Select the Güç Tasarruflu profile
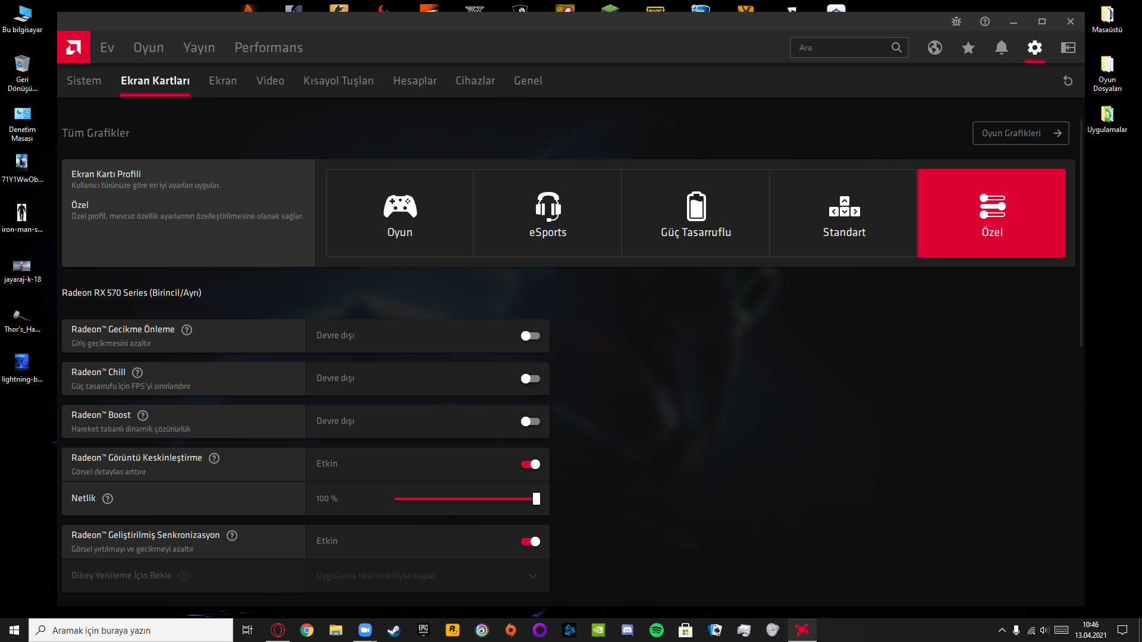This screenshot has height=642, width=1142. tap(696, 213)
